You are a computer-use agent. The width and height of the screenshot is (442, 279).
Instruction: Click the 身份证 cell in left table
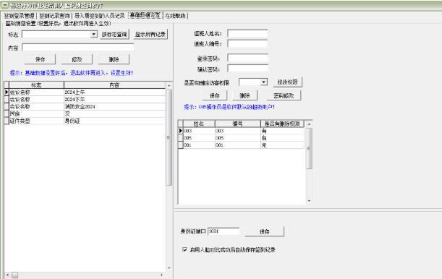tap(114, 121)
